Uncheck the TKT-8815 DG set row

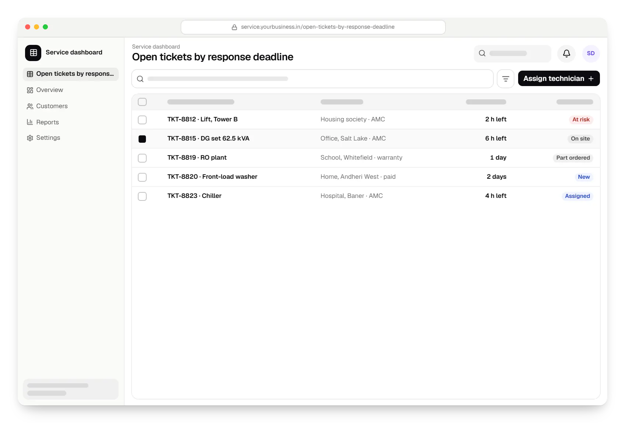[142, 139]
